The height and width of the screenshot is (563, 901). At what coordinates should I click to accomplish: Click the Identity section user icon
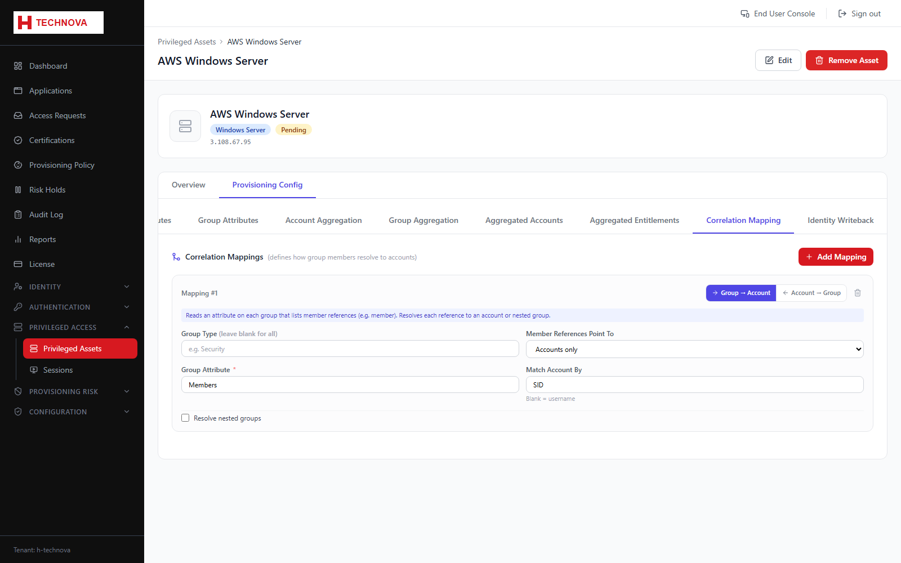click(x=18, y=287)
